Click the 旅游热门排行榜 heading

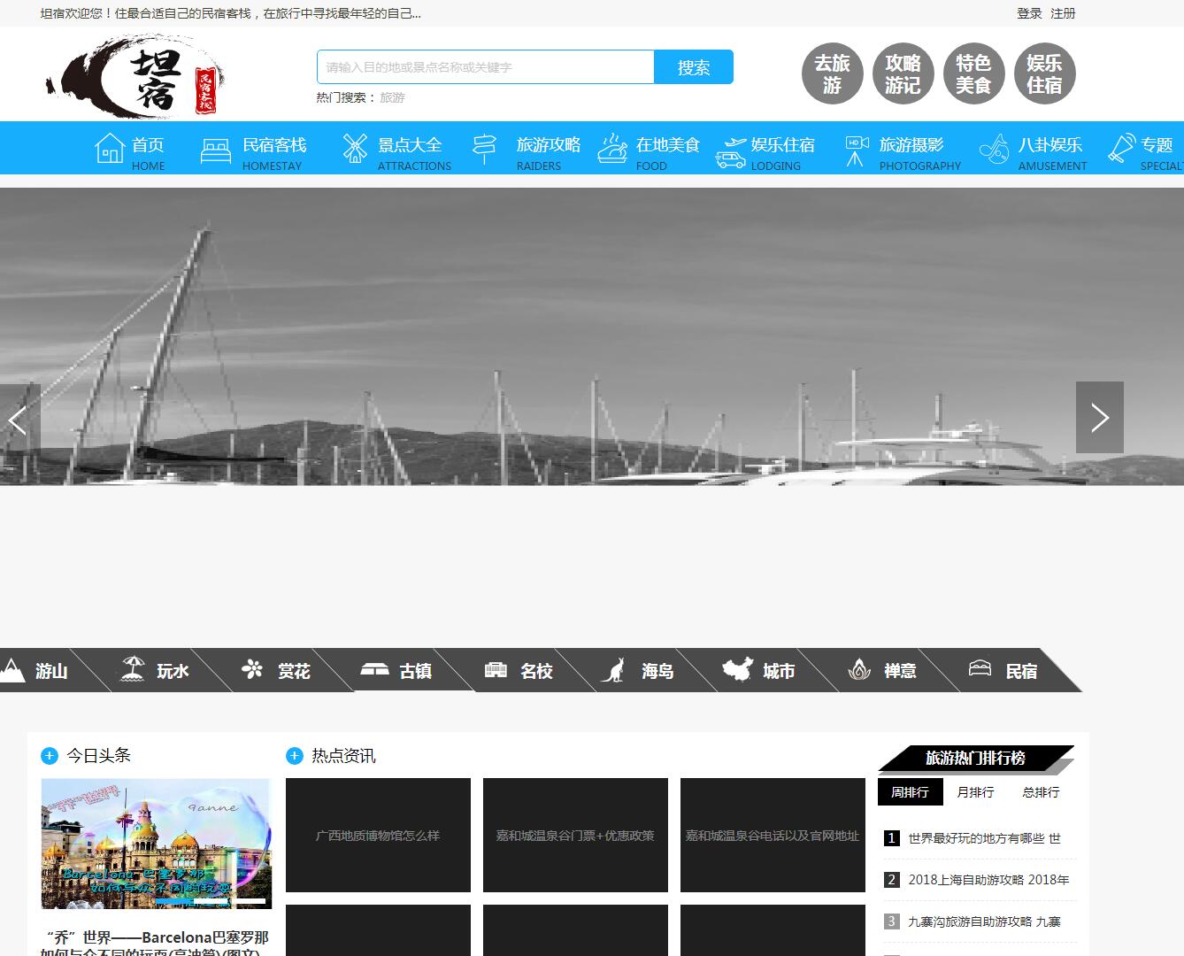click(975, 758)
